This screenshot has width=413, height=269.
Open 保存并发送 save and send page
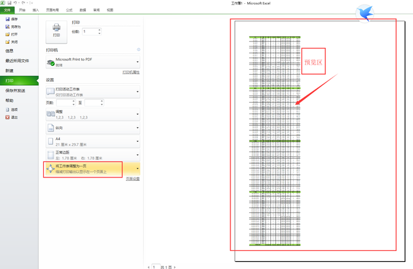pyautogui.click(x=15, y=90)
